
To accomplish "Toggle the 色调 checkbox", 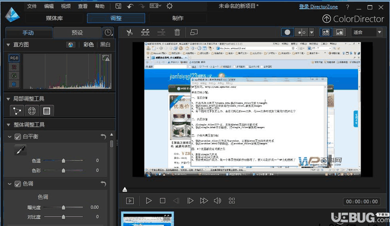I will pos(17,184).
